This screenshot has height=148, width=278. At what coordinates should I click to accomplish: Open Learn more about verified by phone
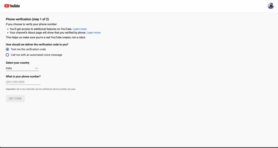pyautogui.click(x=94, y=33)
